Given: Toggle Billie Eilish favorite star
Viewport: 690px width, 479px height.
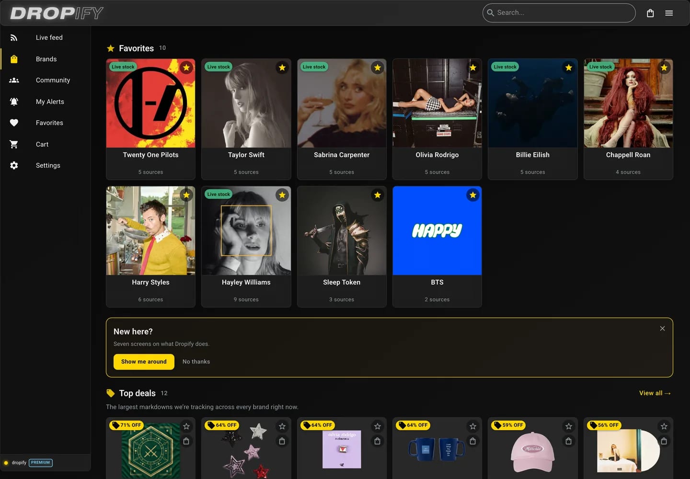Looking at the screenshot, I should [x=568, y=68].
